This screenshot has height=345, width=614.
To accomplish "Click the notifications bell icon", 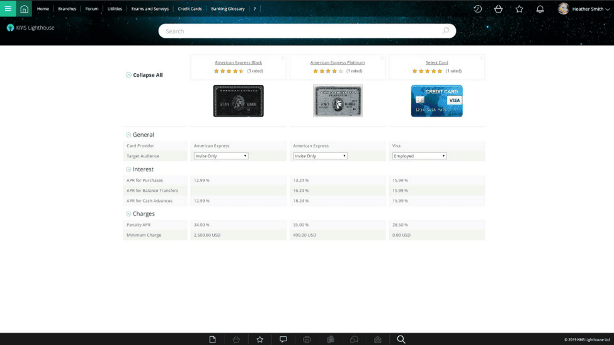I will [x=540, y=9].
